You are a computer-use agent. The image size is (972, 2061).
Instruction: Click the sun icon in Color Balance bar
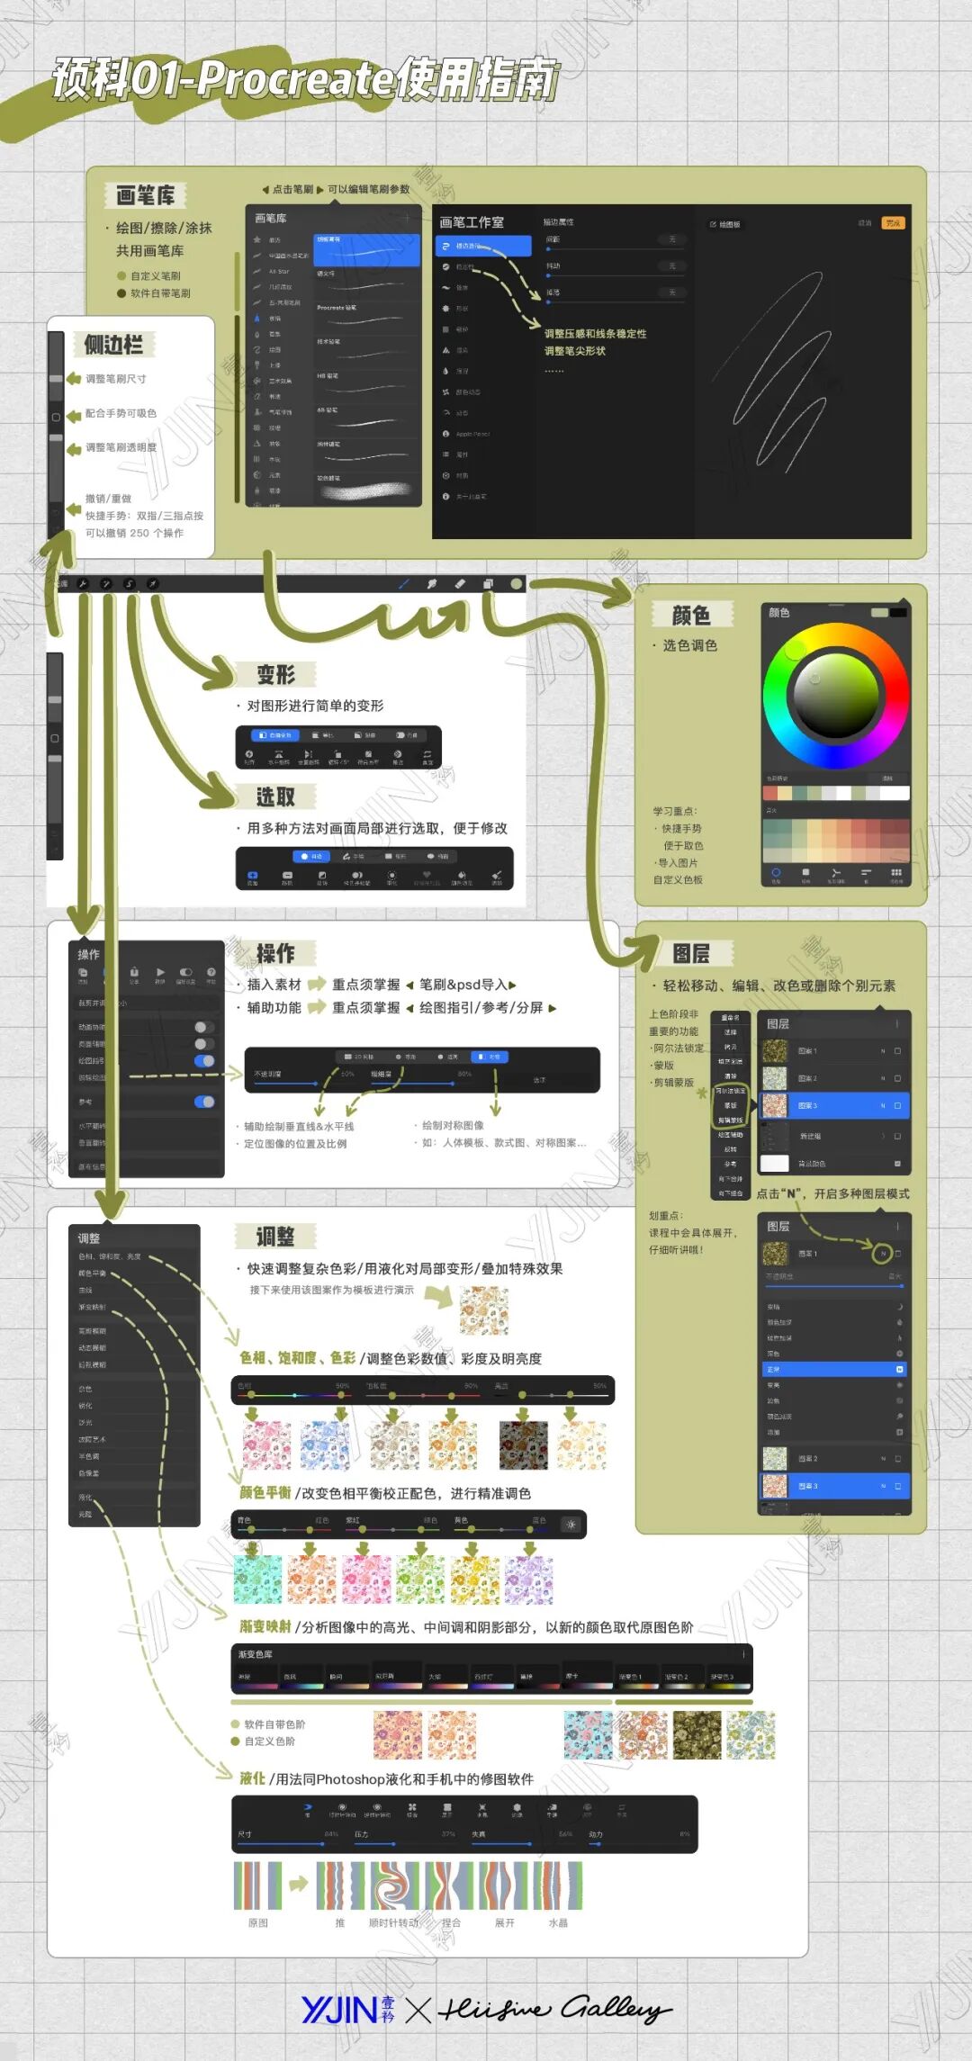coord(570,1524)
